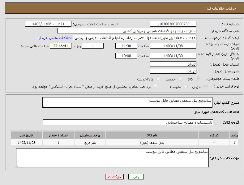Click the واحد شمارش column header
244x185 pixels.
[x=90, y=135]
